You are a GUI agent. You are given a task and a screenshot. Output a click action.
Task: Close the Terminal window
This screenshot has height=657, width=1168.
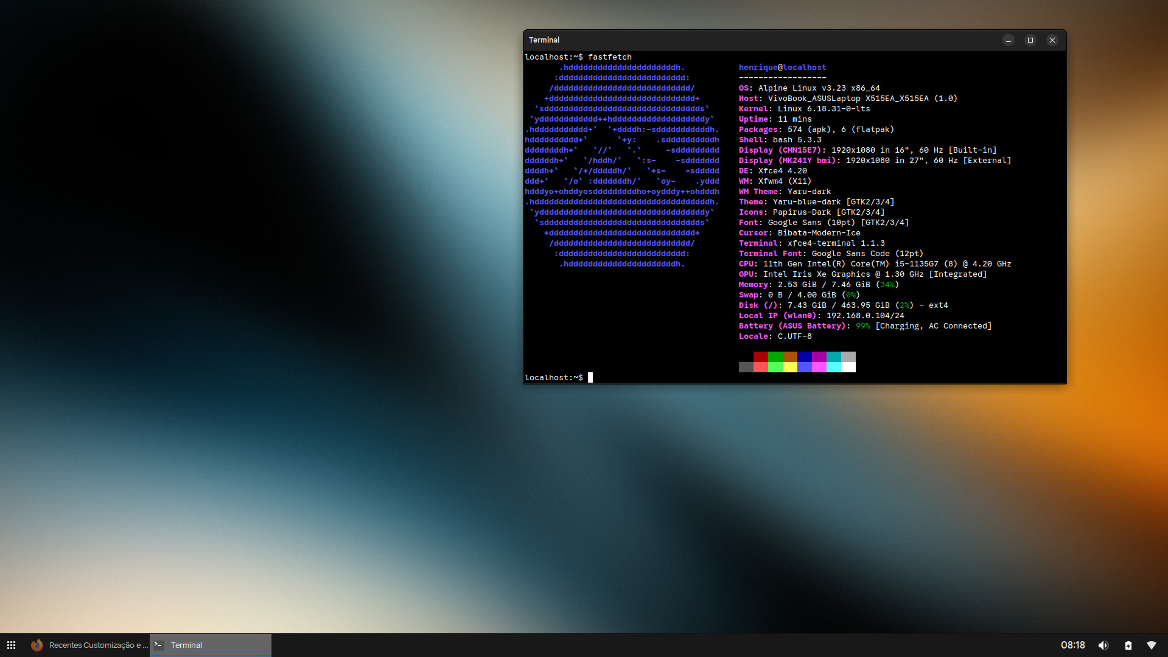point(1052,40)
